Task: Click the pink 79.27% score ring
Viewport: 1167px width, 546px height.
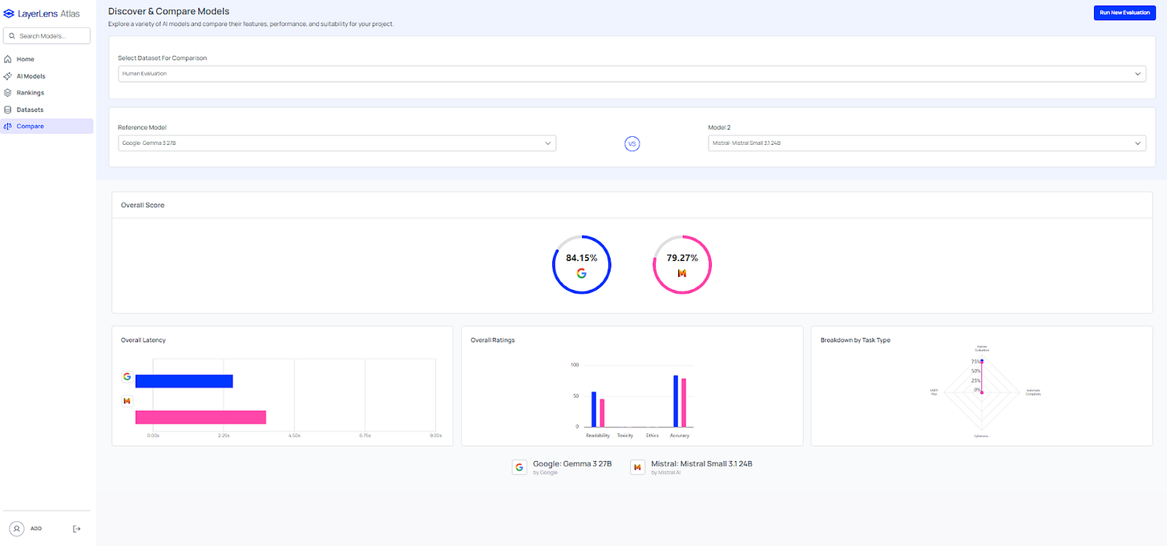Action: pos(682,265)
